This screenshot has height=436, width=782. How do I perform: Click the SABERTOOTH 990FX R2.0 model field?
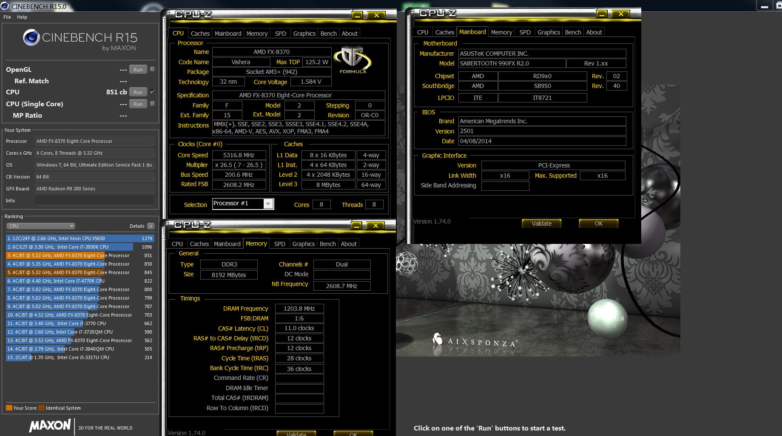click(512, 63)
